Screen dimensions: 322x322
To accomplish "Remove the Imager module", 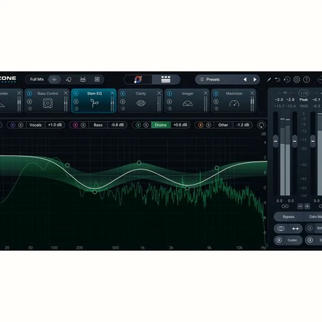I will [206, 93].
